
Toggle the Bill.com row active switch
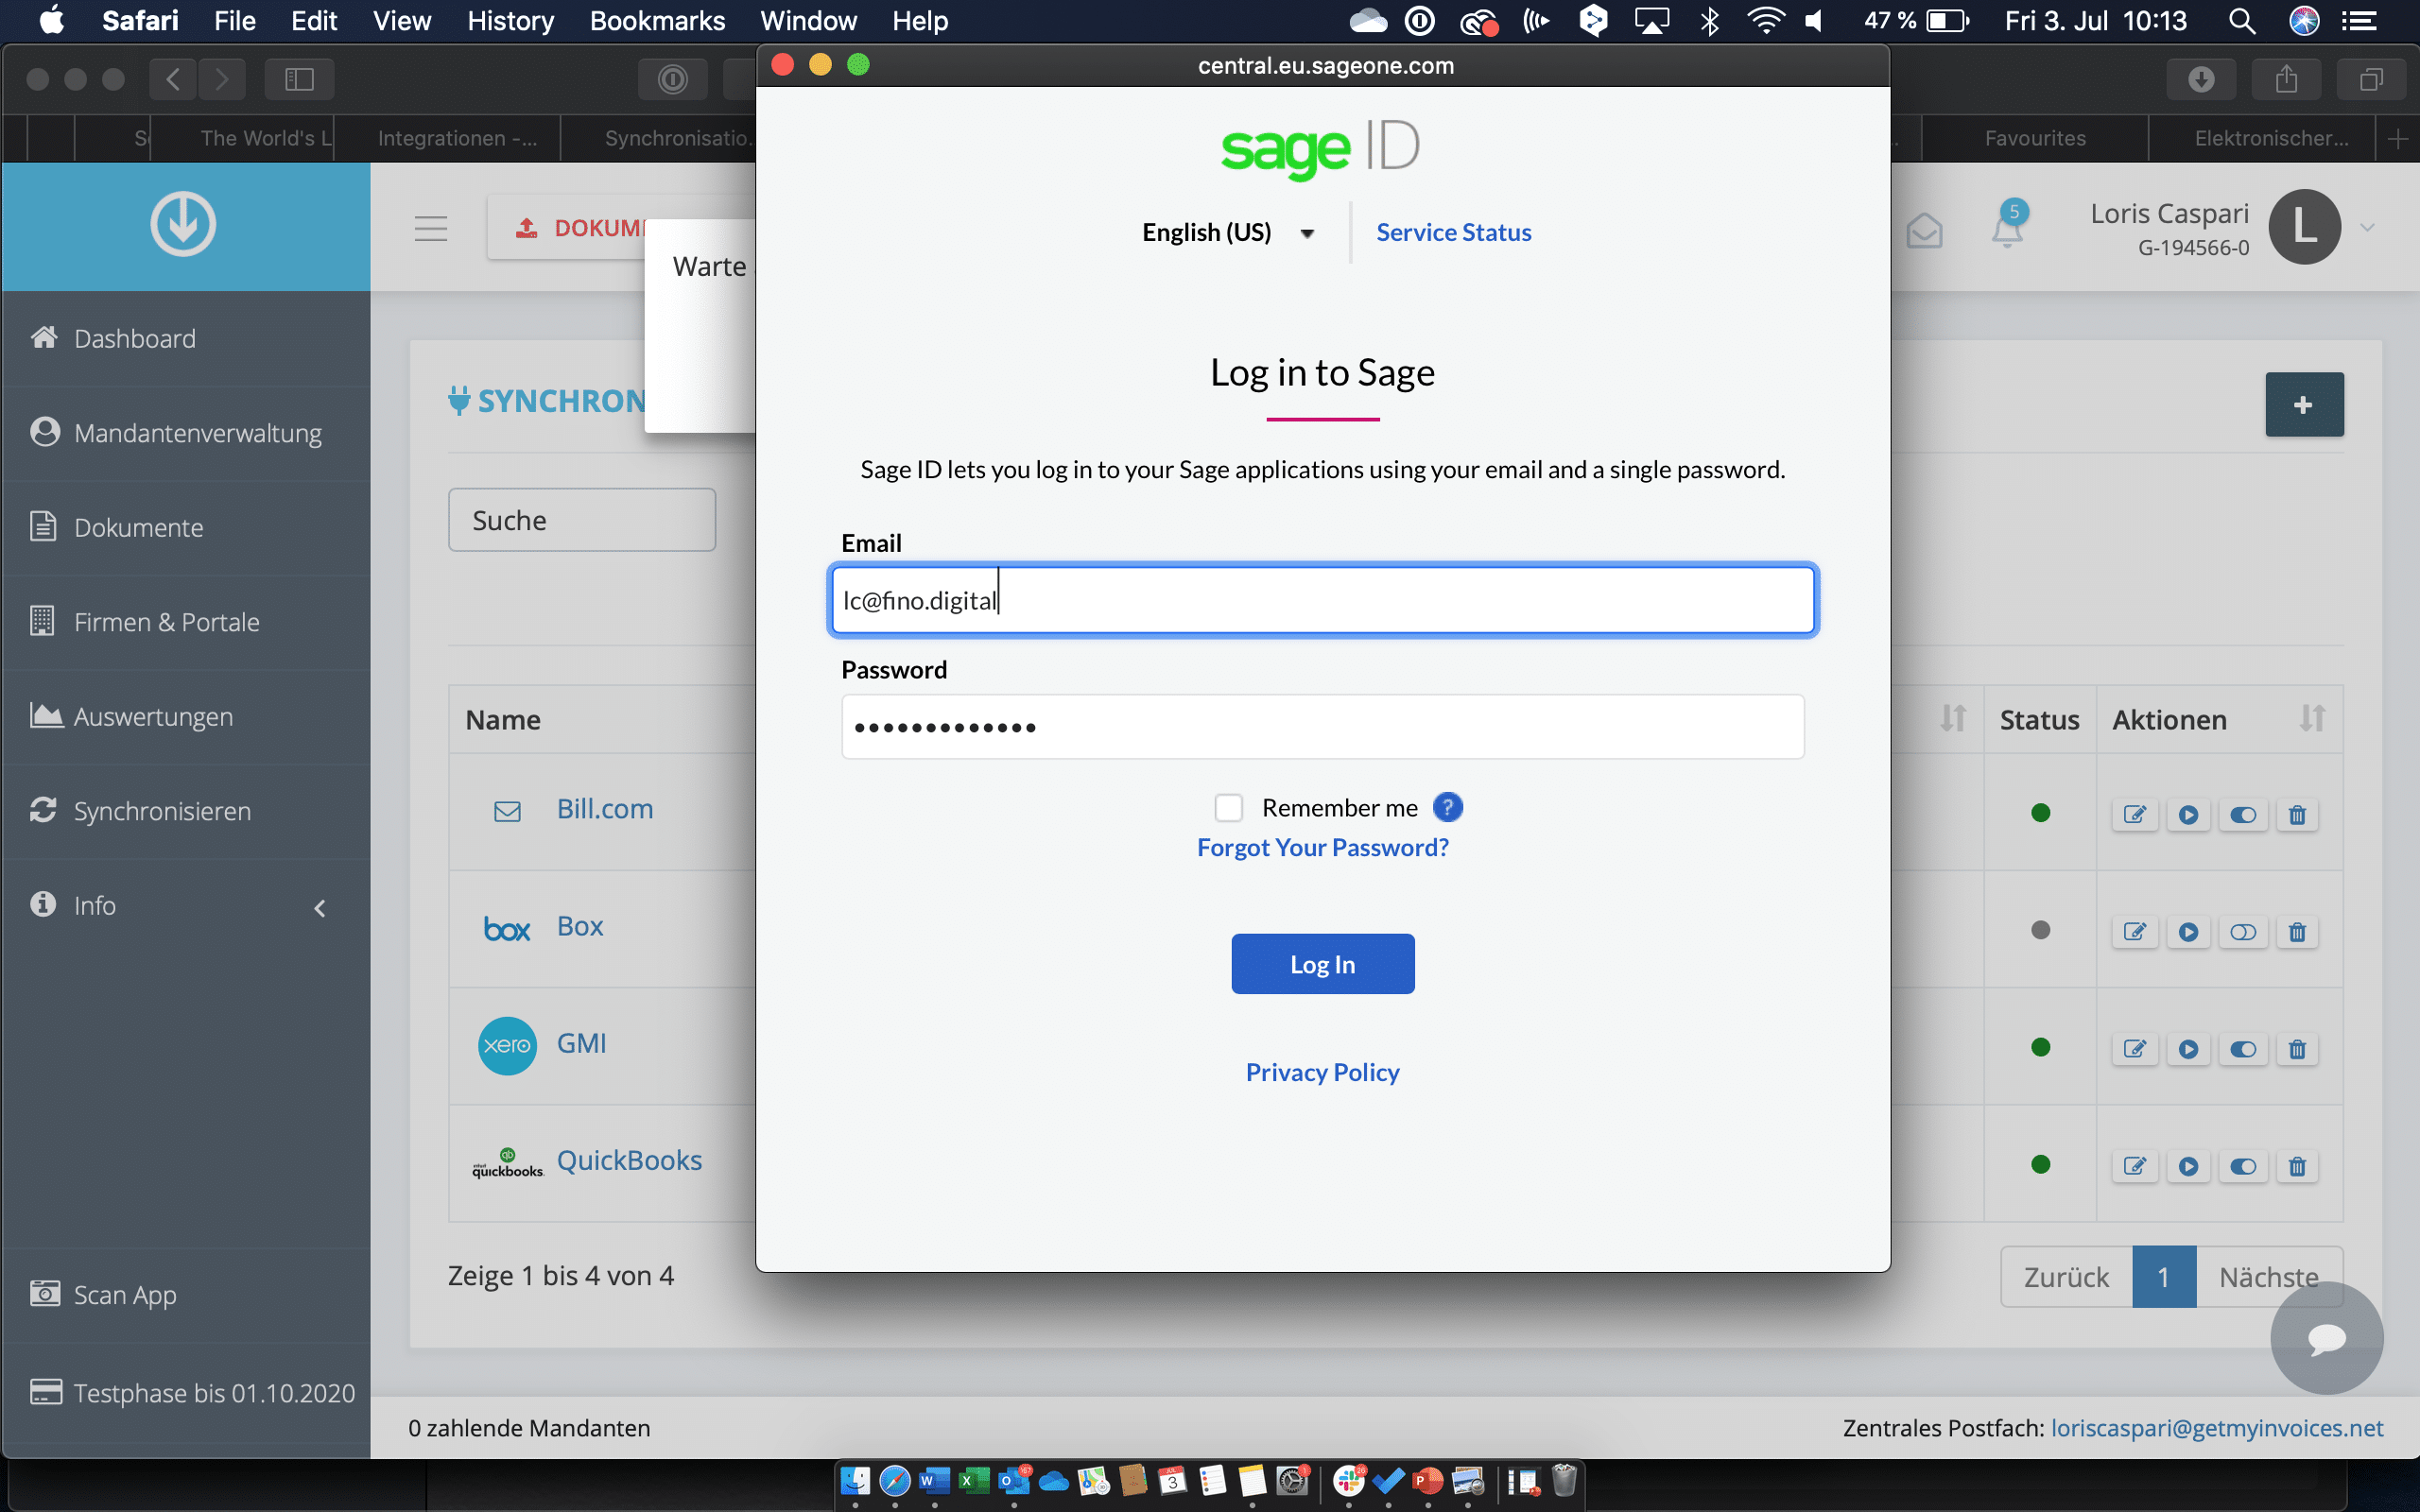pyautogui.click(x=2243, y=815)
